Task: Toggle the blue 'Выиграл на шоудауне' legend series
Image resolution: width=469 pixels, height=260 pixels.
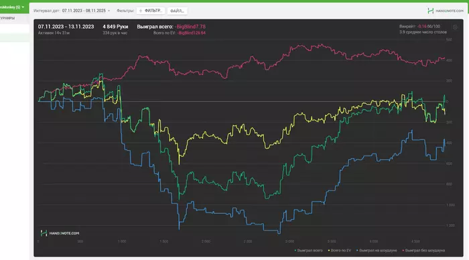Action: coord(377,251)
